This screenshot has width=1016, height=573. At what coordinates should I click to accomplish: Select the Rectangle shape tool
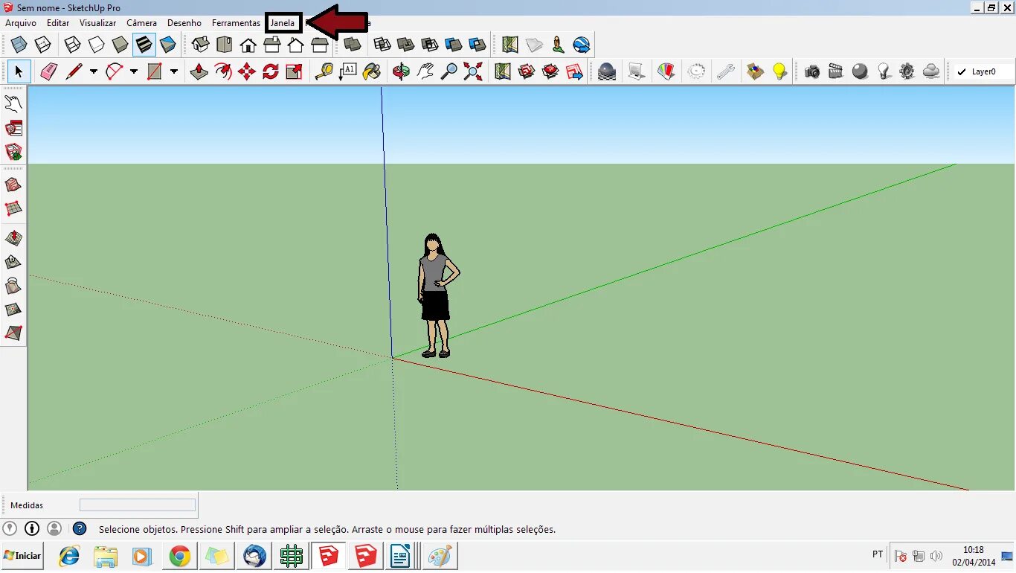[x=154, y=71]
